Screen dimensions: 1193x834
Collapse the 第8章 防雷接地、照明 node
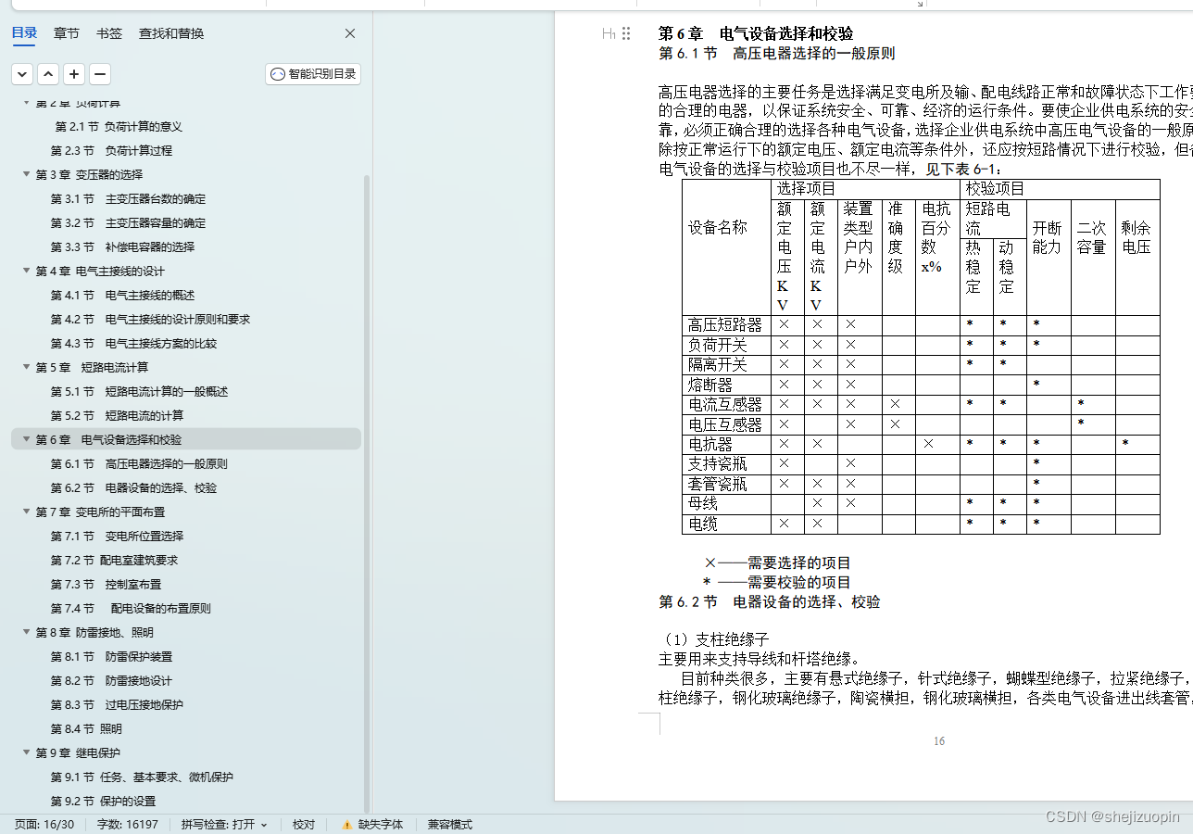(27, 632)
